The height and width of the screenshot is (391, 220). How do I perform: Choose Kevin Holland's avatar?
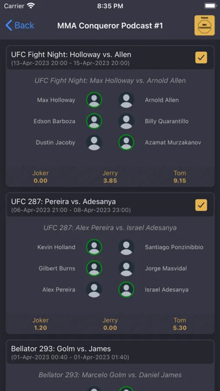click(94, 247)
